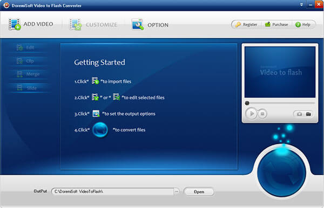The width and height of the screenshot is (324, 208).
Task: Click the OutPut path input field
Action: 113,191
